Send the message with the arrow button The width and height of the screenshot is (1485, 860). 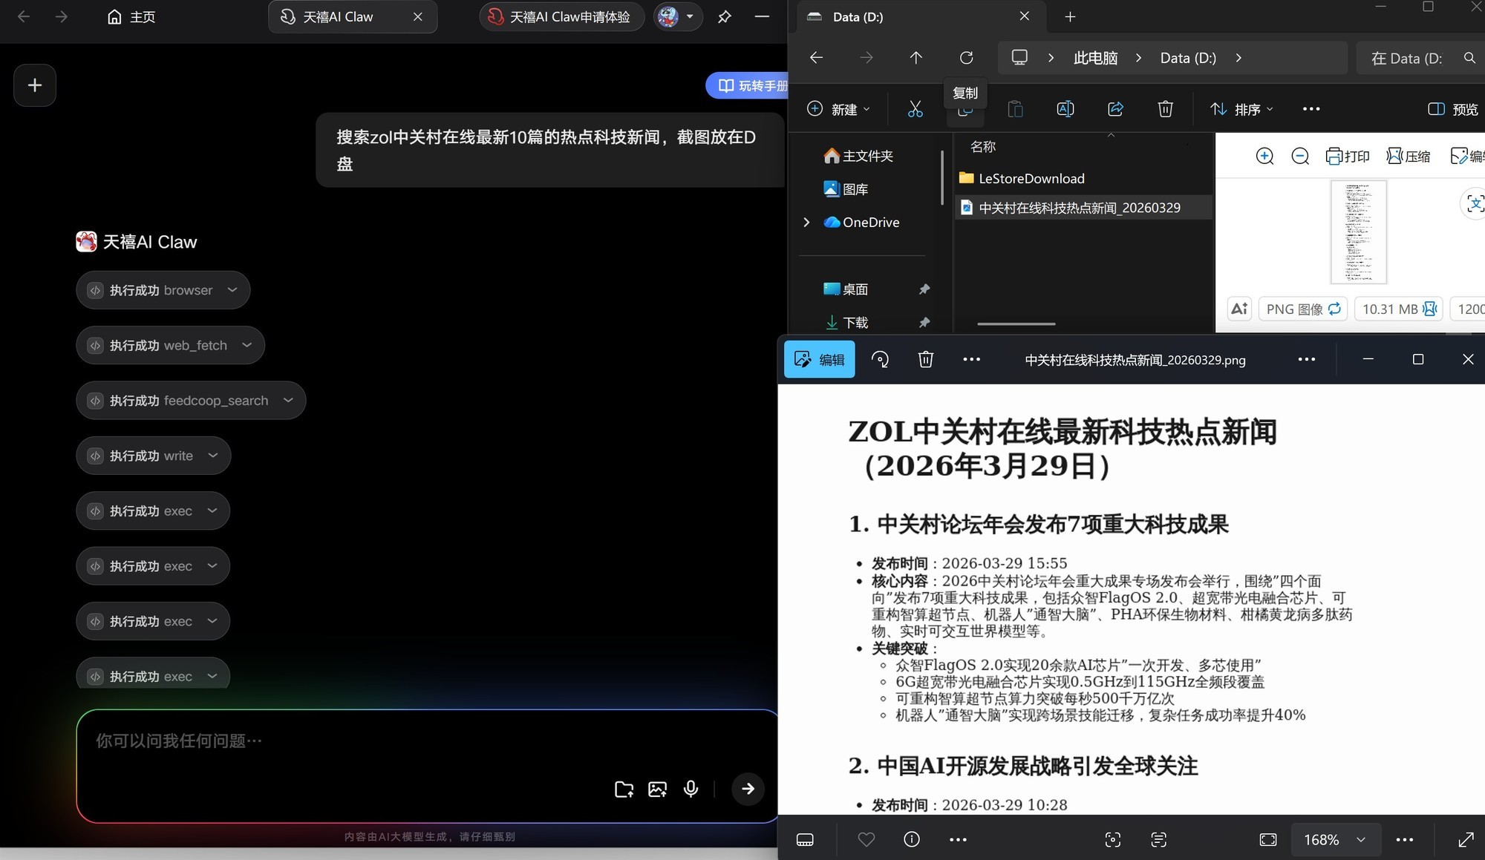tap(748, 789)
